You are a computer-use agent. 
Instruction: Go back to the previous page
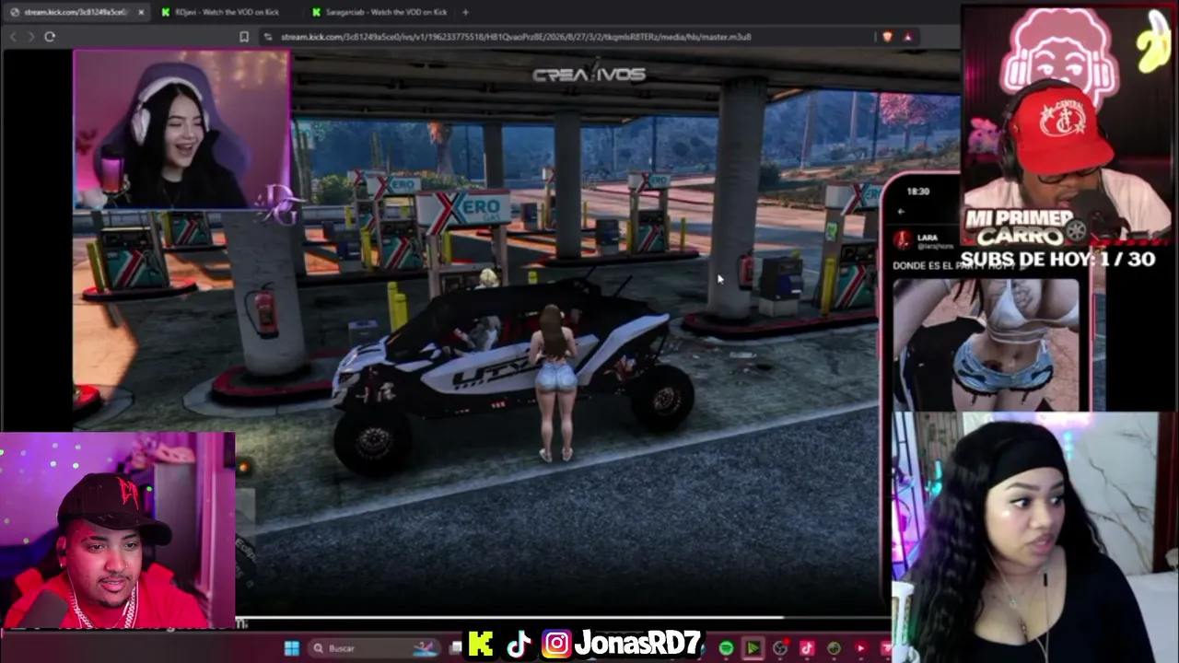(13, 37)
